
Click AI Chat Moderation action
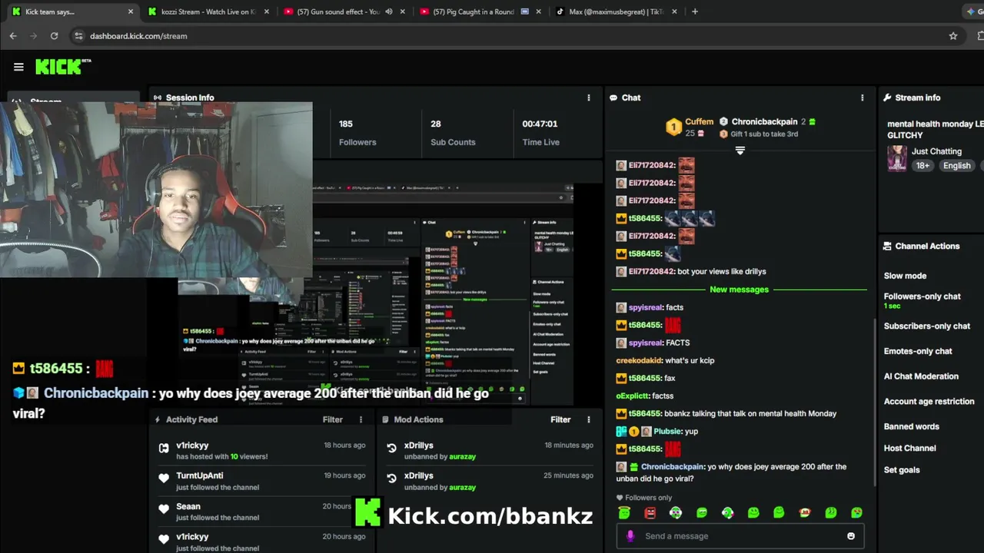pyautogui.click(x=921, y=376)
